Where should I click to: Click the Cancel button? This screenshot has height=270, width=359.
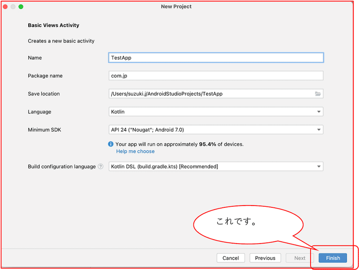[231, 258]
